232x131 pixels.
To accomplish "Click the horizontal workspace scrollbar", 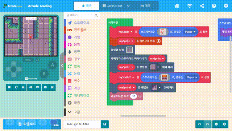I will [143, 116].
